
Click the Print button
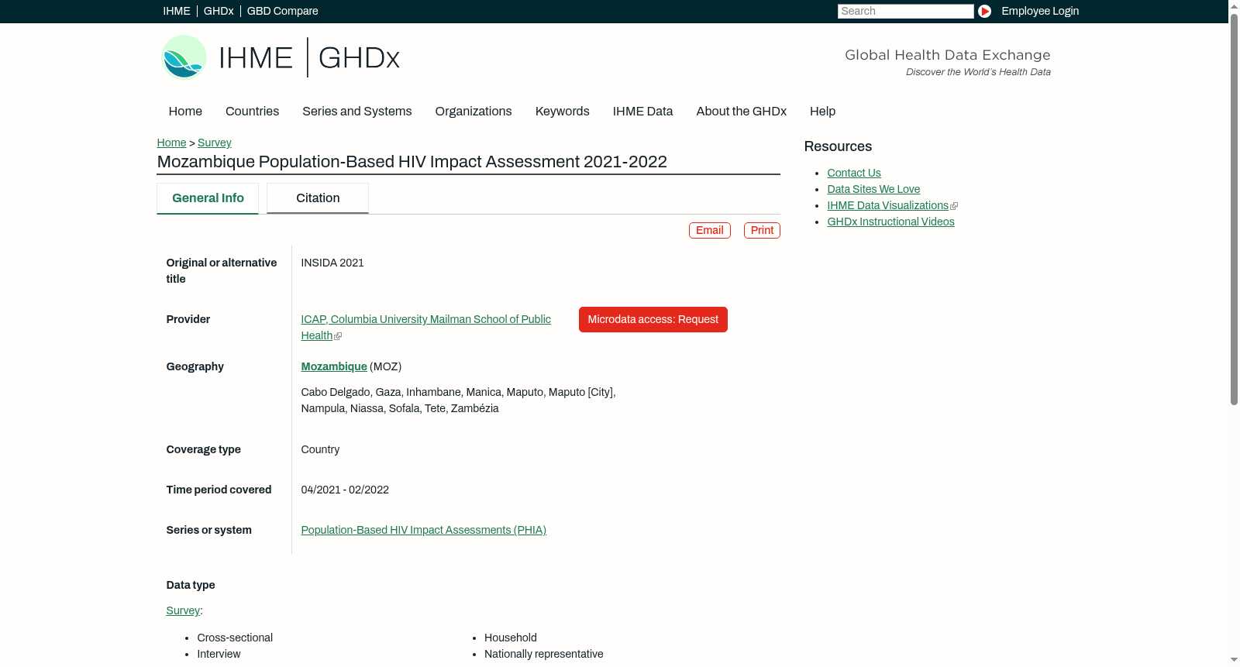(x=762, y=230)
